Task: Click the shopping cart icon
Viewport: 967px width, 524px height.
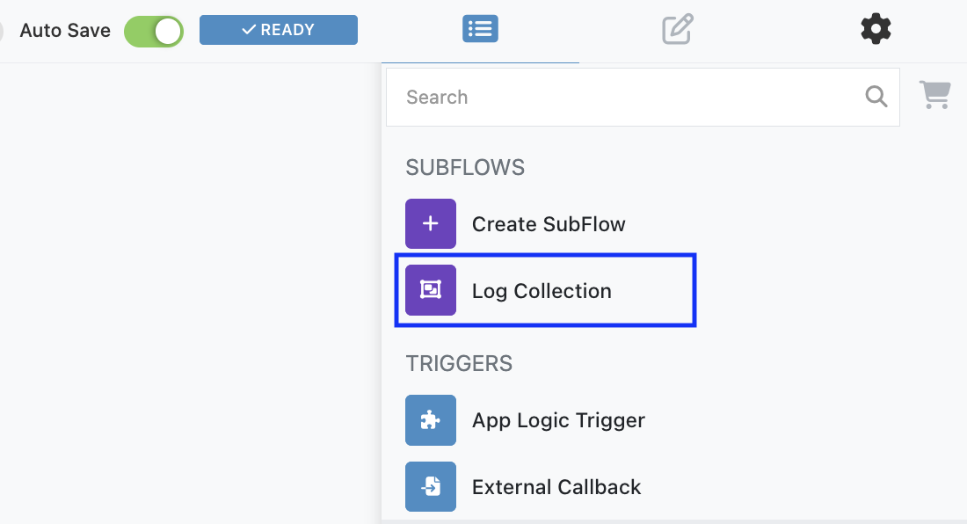Action: pos(934,95)
